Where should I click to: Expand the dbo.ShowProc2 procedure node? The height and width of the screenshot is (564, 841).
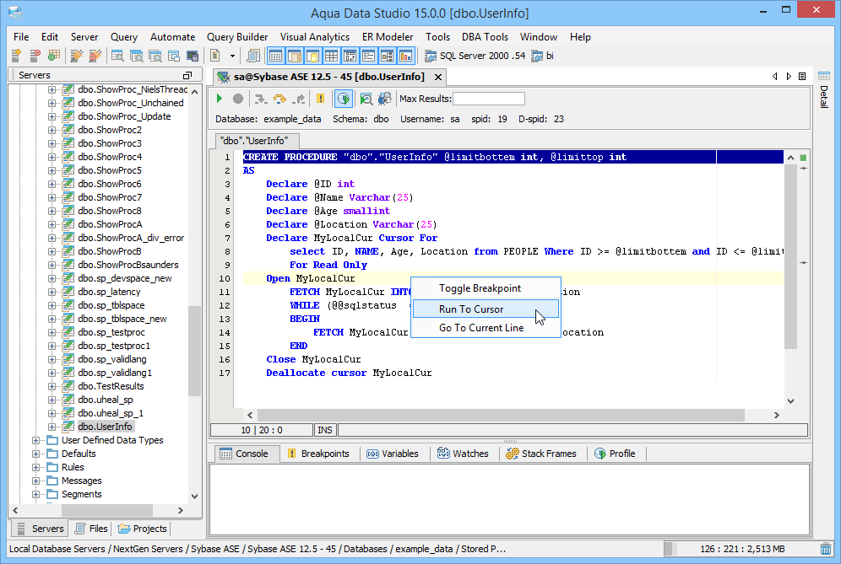tap(52, 130)
